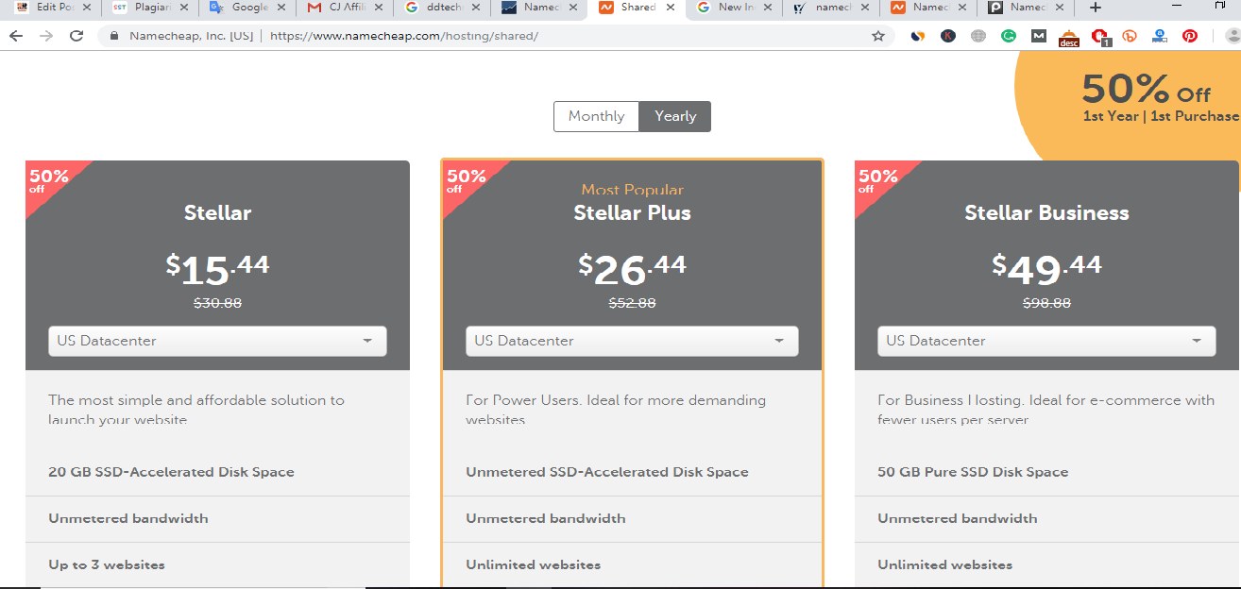This screenshot has width=1241, height=589.
Task: Click '50 GB Pure SSD Disk Space' row
Action: (x=1046, y=472)
